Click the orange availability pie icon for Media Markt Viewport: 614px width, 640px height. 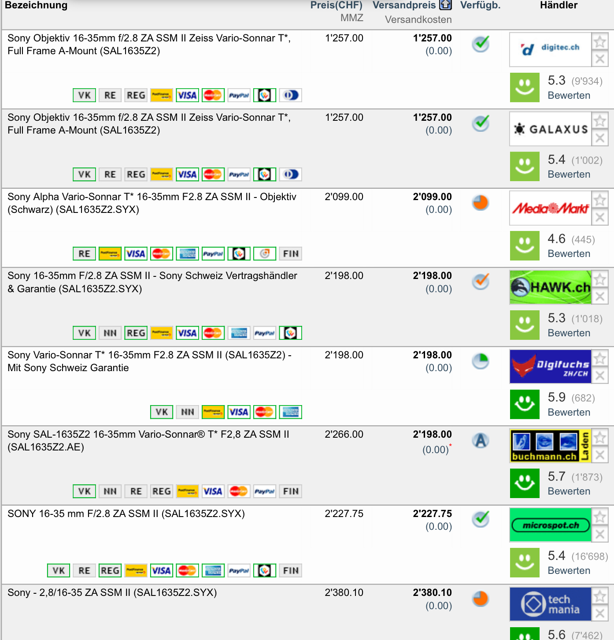[x=481, y=203]
